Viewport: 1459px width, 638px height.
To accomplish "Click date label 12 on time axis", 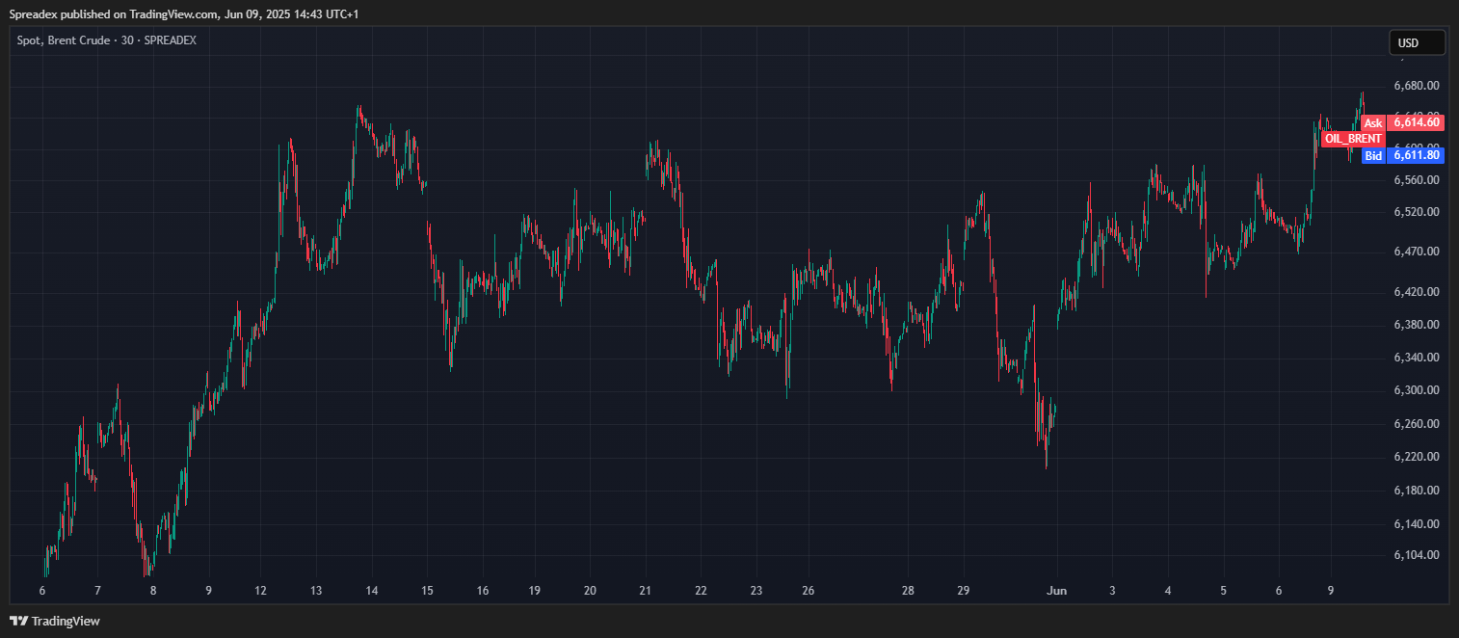I will click(261, 591).
